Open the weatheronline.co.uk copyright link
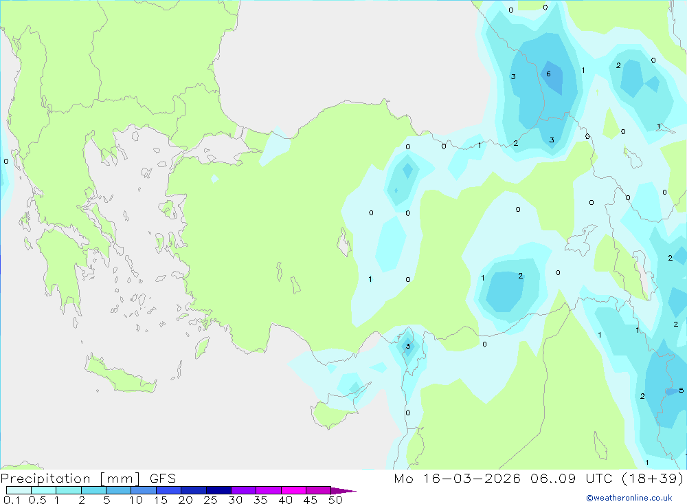This screenshot has height=504, width=687. click(629, 498)
